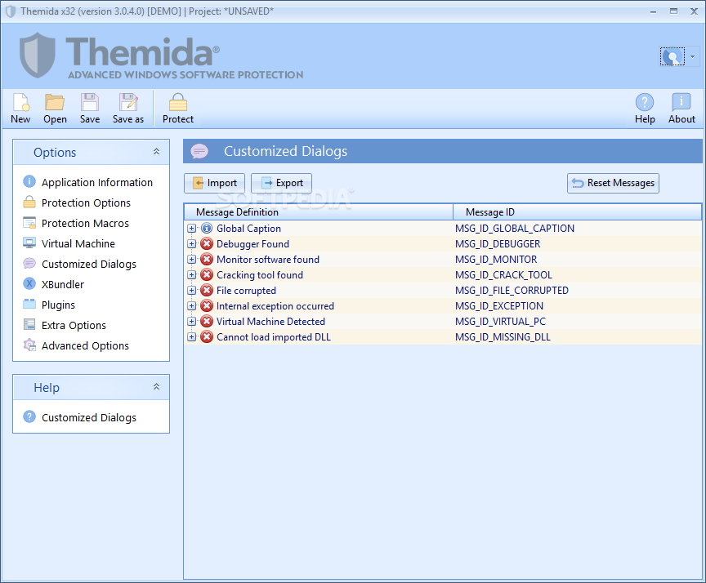
Task: Click the Themida shield icon in title bar
Action: coord(11,11)
